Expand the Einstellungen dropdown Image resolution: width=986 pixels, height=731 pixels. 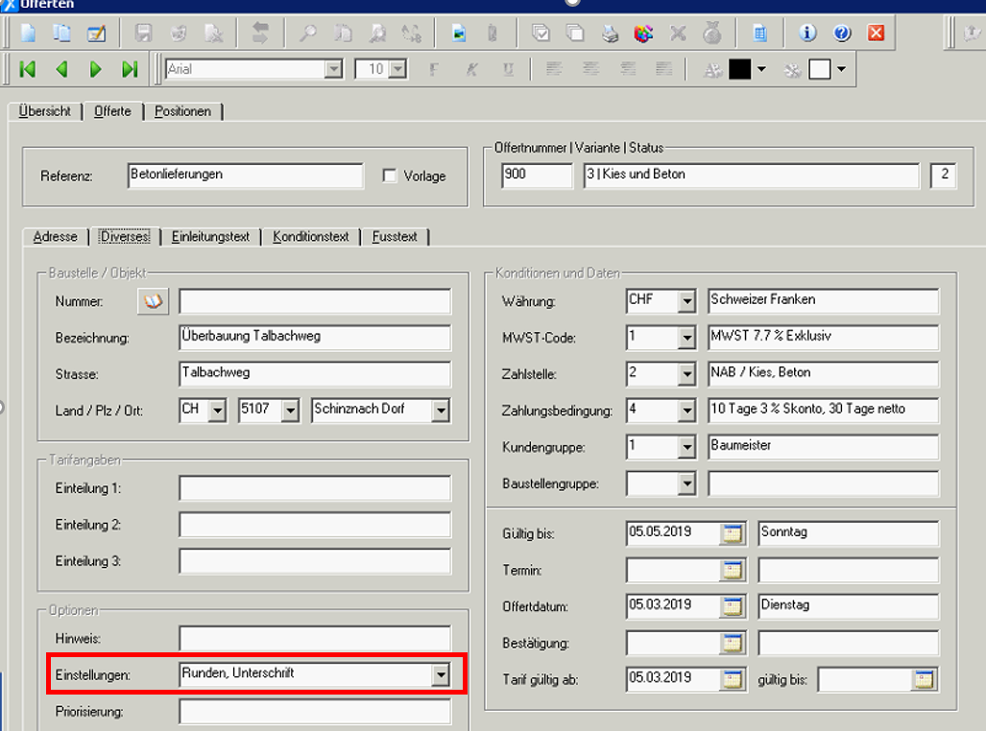[x=440, y=675]
